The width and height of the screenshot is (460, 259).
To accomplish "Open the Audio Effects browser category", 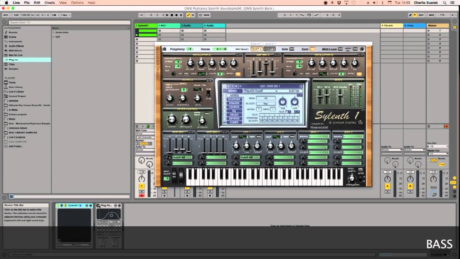I will (x=16, y=46).
